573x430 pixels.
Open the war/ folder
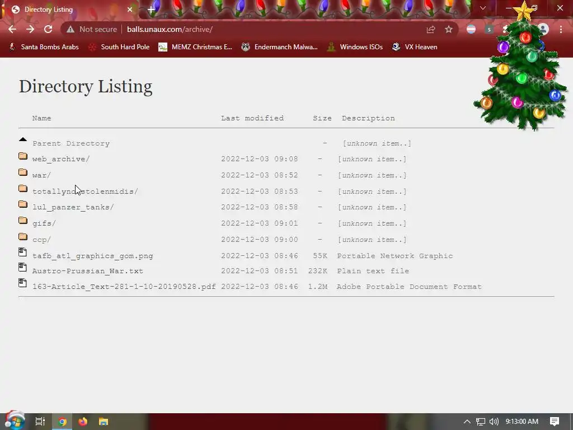click(x=41, y=175)
